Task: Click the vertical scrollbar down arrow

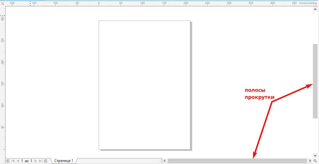Action: pos(315,156)
